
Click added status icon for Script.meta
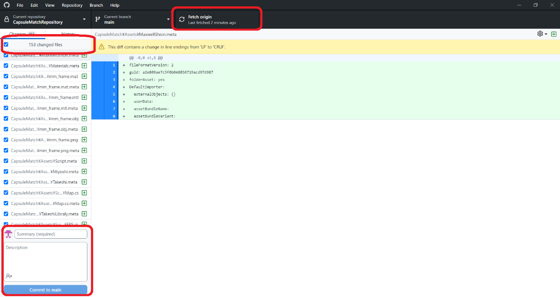click(84, 161)
